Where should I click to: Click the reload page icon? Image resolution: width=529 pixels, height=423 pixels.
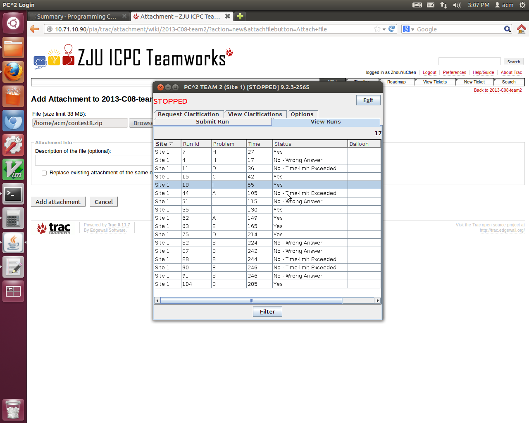click(x=392, y=29)
